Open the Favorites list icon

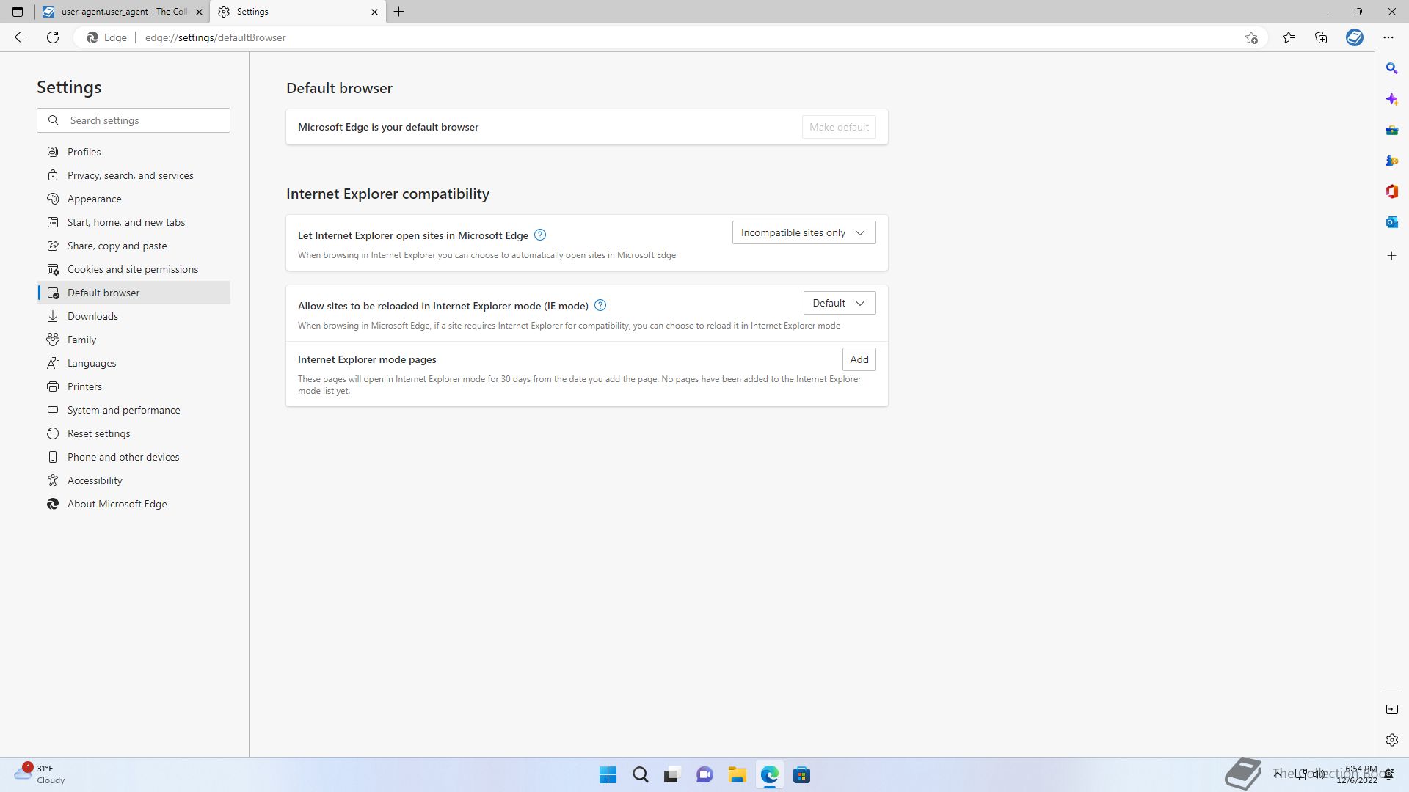1289,37
